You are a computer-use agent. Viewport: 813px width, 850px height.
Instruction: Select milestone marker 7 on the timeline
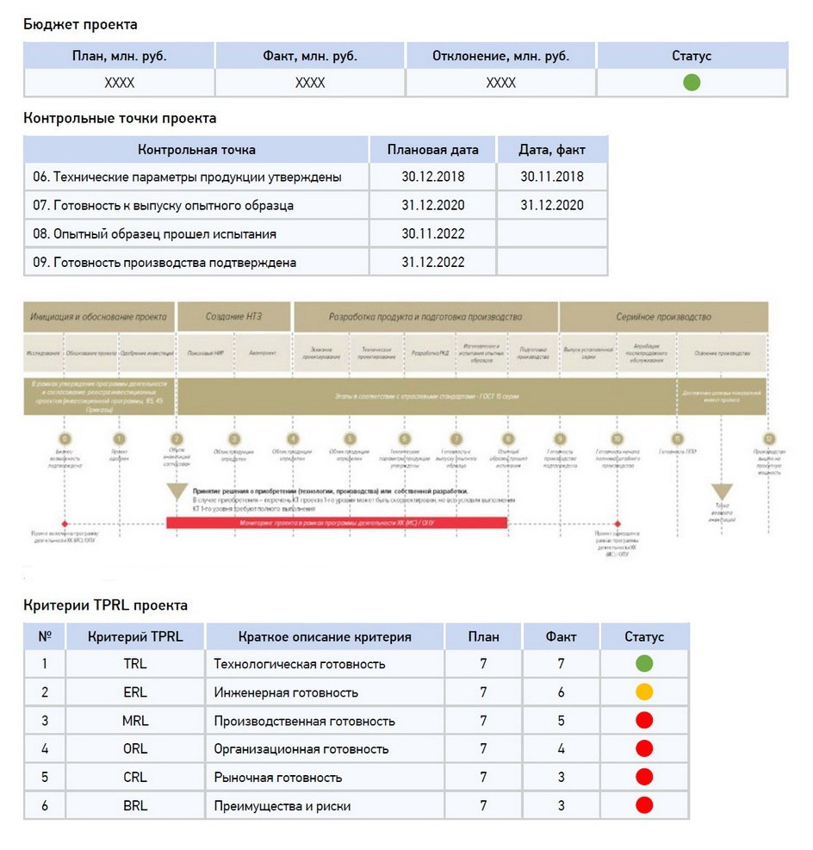point(456,438)
